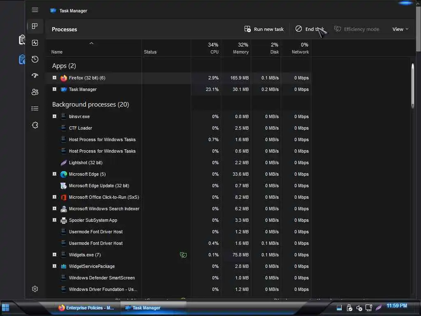Expand the Widgets.exe (7) group
The image size is (421, 316).
55,255
